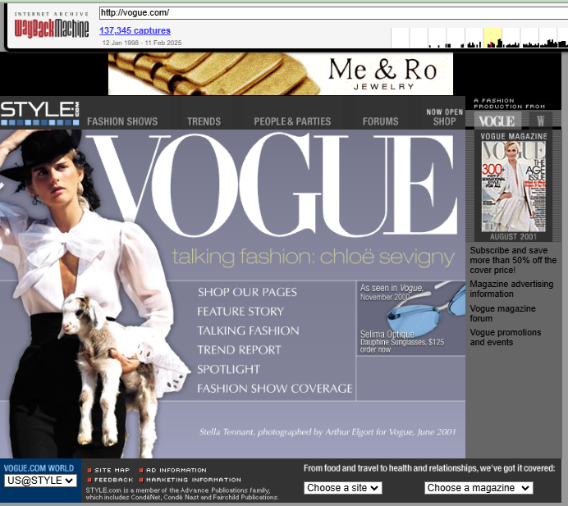
Task: Open Magazine advertising information link
Action: (511, 289)
